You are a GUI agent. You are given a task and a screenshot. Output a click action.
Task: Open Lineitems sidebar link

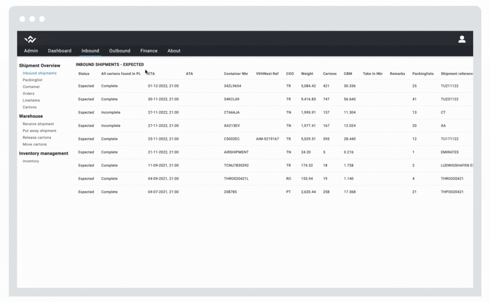coord(31,100)
